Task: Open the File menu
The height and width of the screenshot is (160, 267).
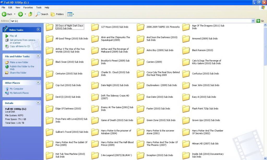Action: (x=3, y=8)
